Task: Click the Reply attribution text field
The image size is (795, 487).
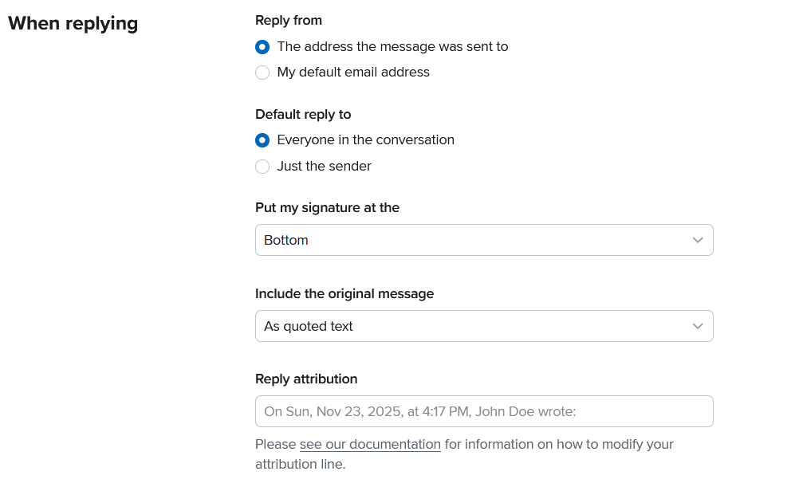Action: pos(484,411)
